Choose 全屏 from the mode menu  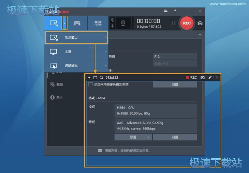76,51
